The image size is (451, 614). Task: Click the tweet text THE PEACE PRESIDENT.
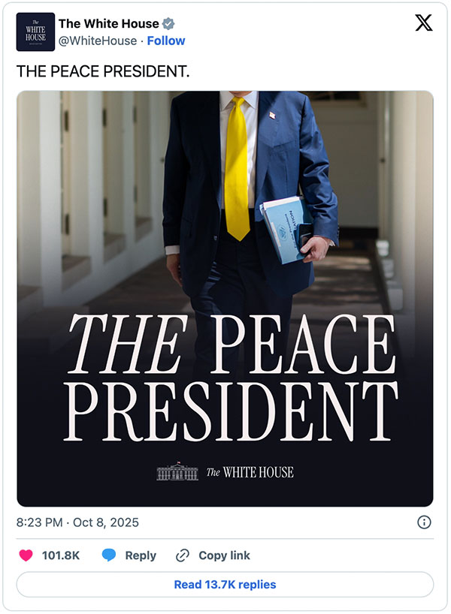pos(103,71)
